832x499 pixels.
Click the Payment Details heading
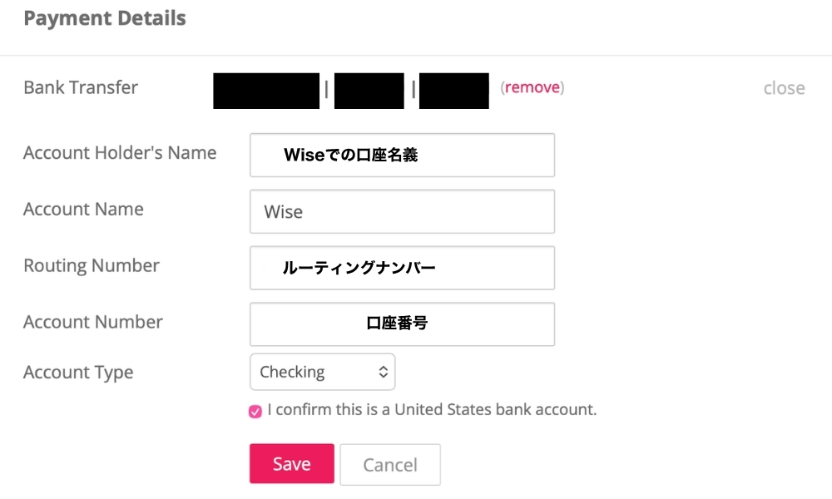(x=104, y=17)
